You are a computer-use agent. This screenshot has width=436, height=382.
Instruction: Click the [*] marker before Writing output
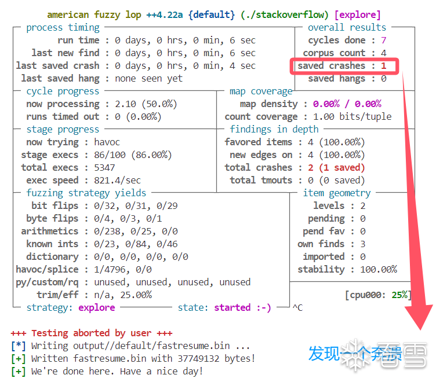point(19,346)
